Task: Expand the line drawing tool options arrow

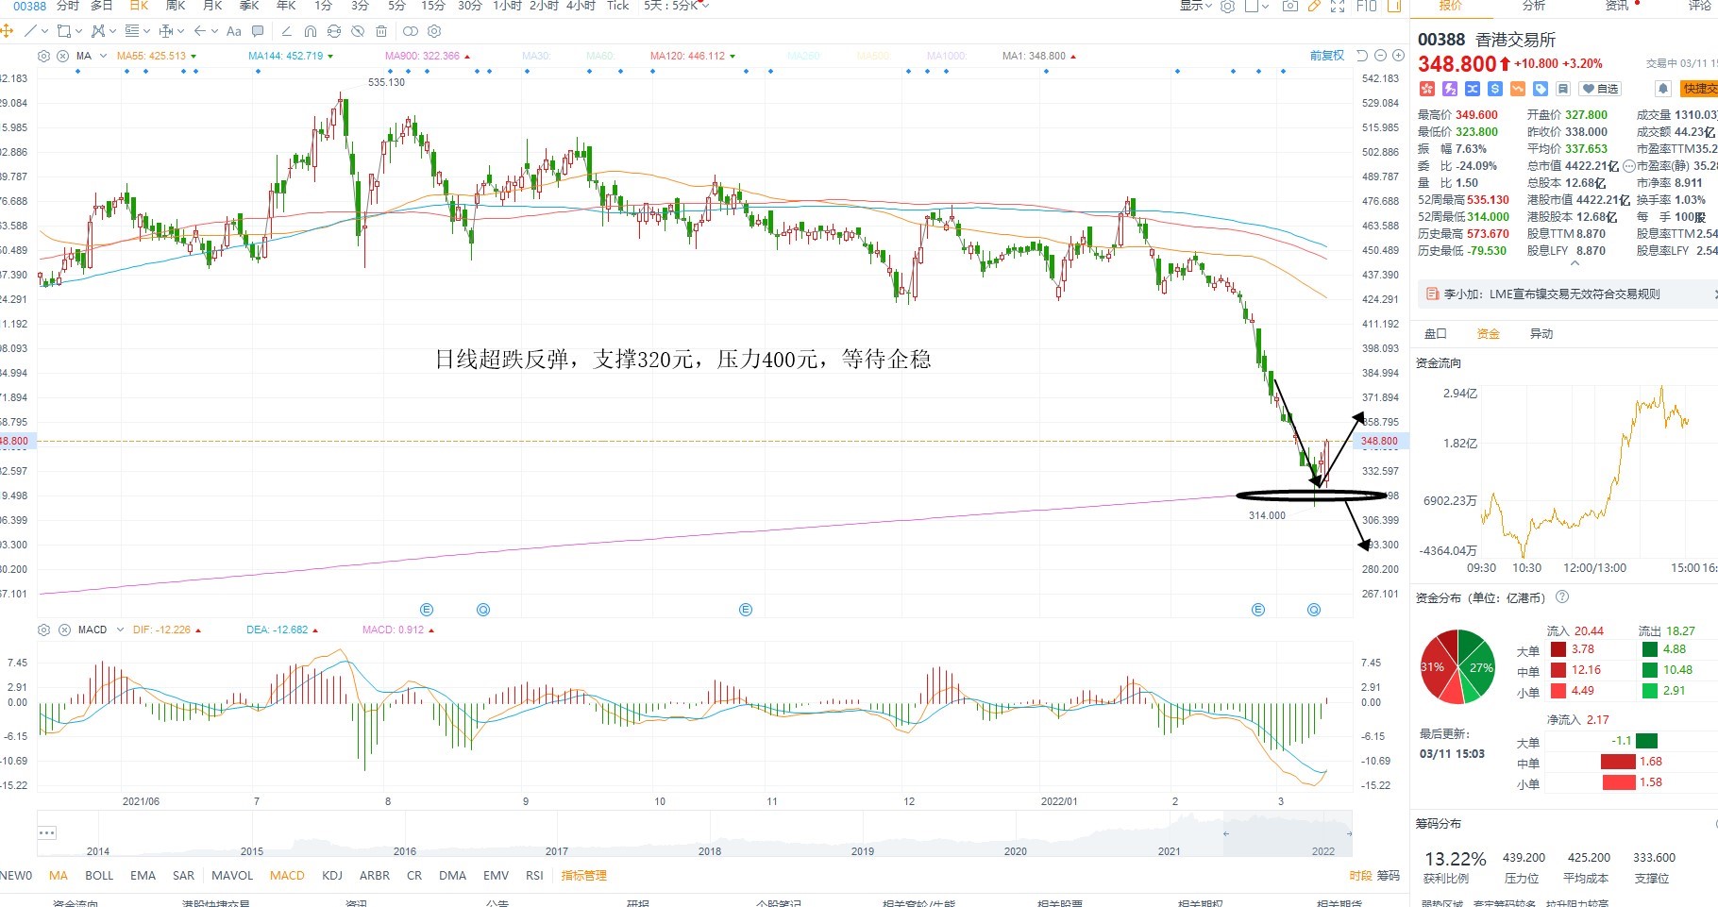Action: pos(44,31)
